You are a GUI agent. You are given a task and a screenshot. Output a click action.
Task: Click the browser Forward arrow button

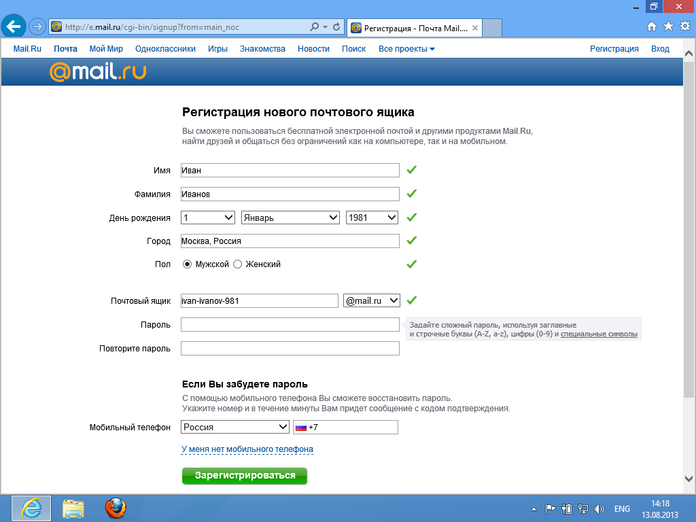[x=37, y=27]
